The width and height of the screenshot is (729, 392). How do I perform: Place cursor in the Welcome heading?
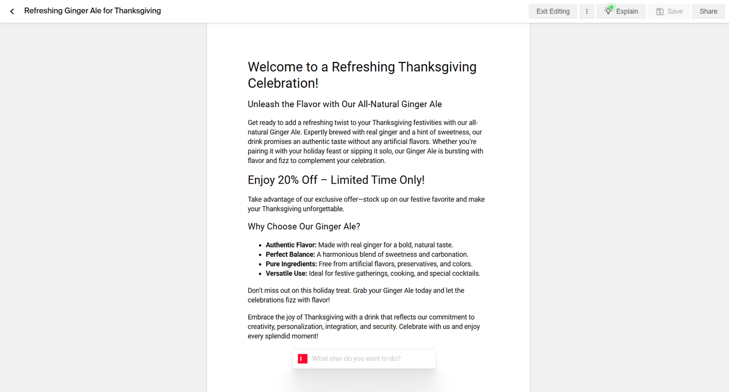pos(362,66)
